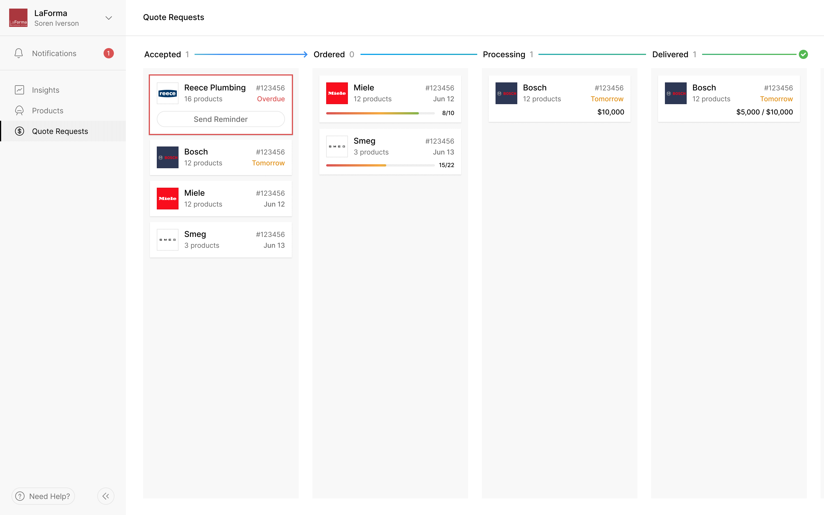
Task: Click the green Delivered checkmark icon
Action: tap(803, 54)
